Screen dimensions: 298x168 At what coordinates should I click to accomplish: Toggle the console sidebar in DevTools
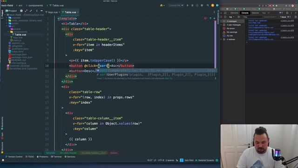click(221, 17)
